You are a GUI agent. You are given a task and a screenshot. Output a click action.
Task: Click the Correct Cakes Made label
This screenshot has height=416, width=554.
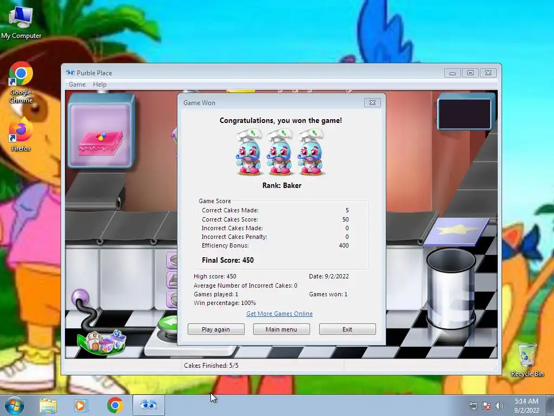(x=230, y=210)
